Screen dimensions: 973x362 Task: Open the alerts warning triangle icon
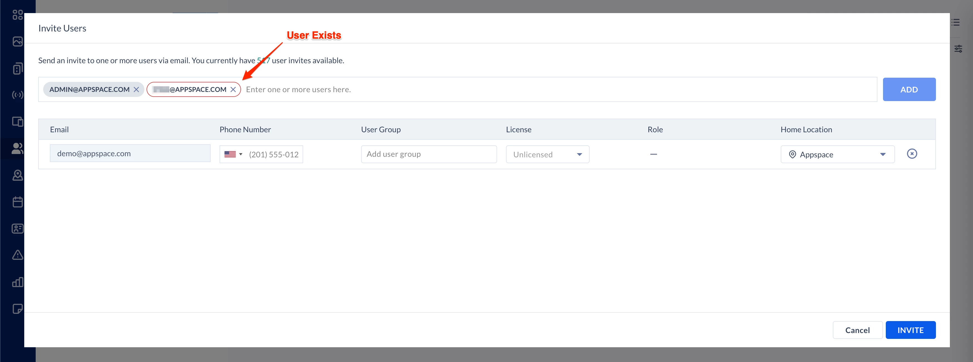(x=17, y=255)
